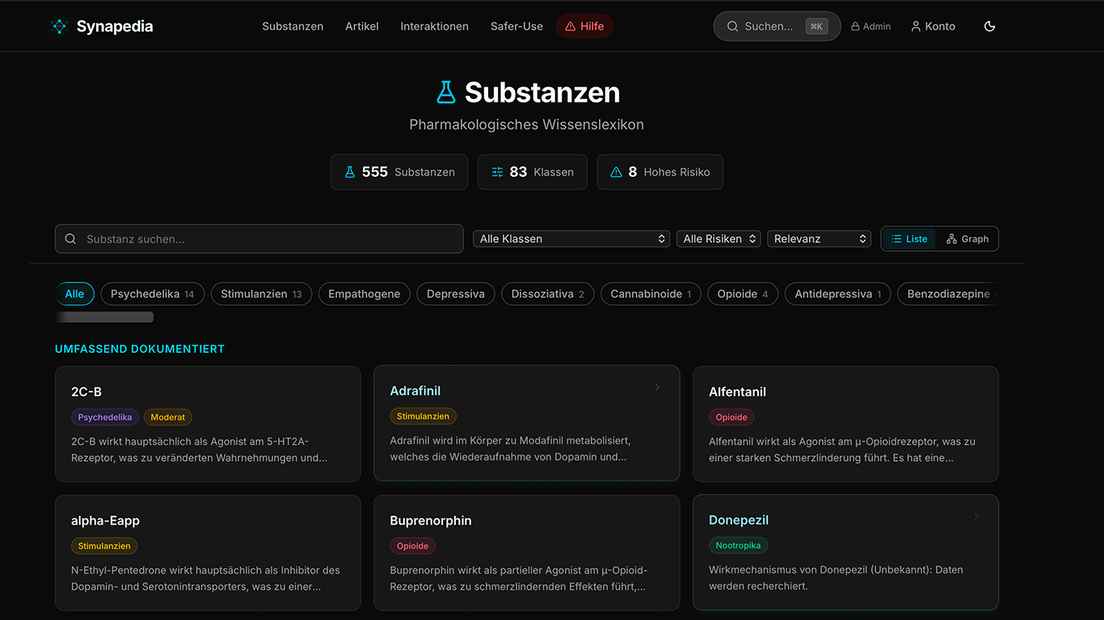Open the Interaktionen menu item
Viewport: 1104px width, 620px height.
click(x=434, y=26)
